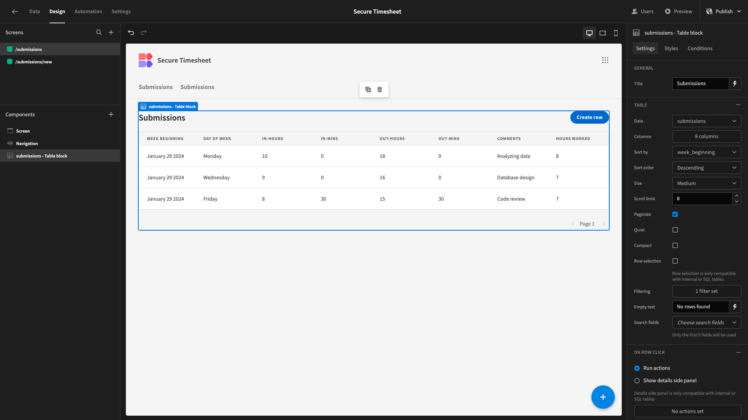Select the Run actions radio button

click(x=637, y=368)
